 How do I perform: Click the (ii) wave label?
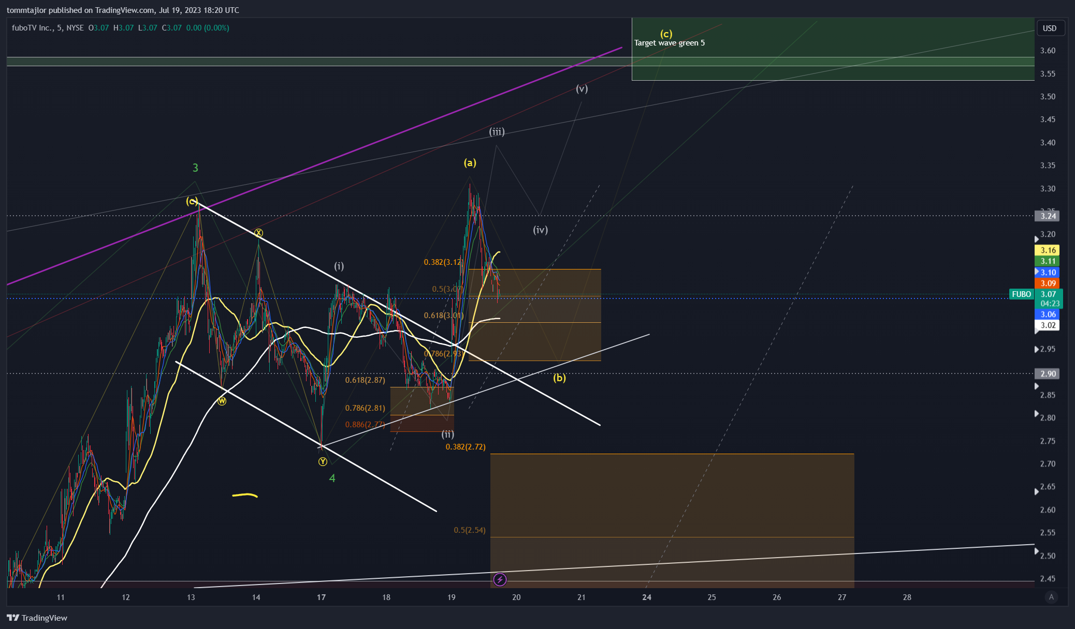[447, 434]
